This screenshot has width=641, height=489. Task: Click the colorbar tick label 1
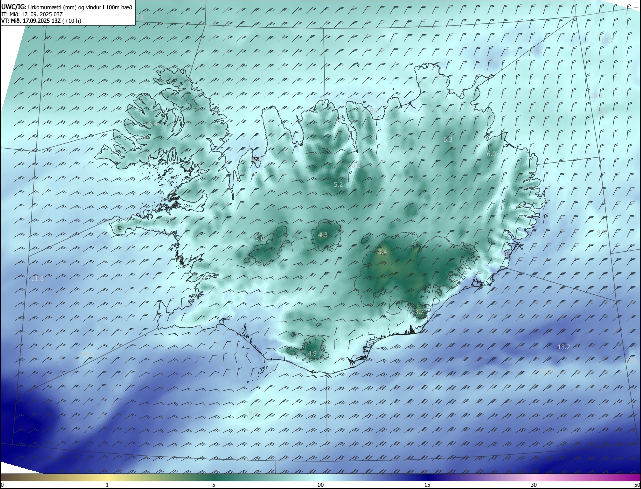pyautogui.click(x=107, y=485)
